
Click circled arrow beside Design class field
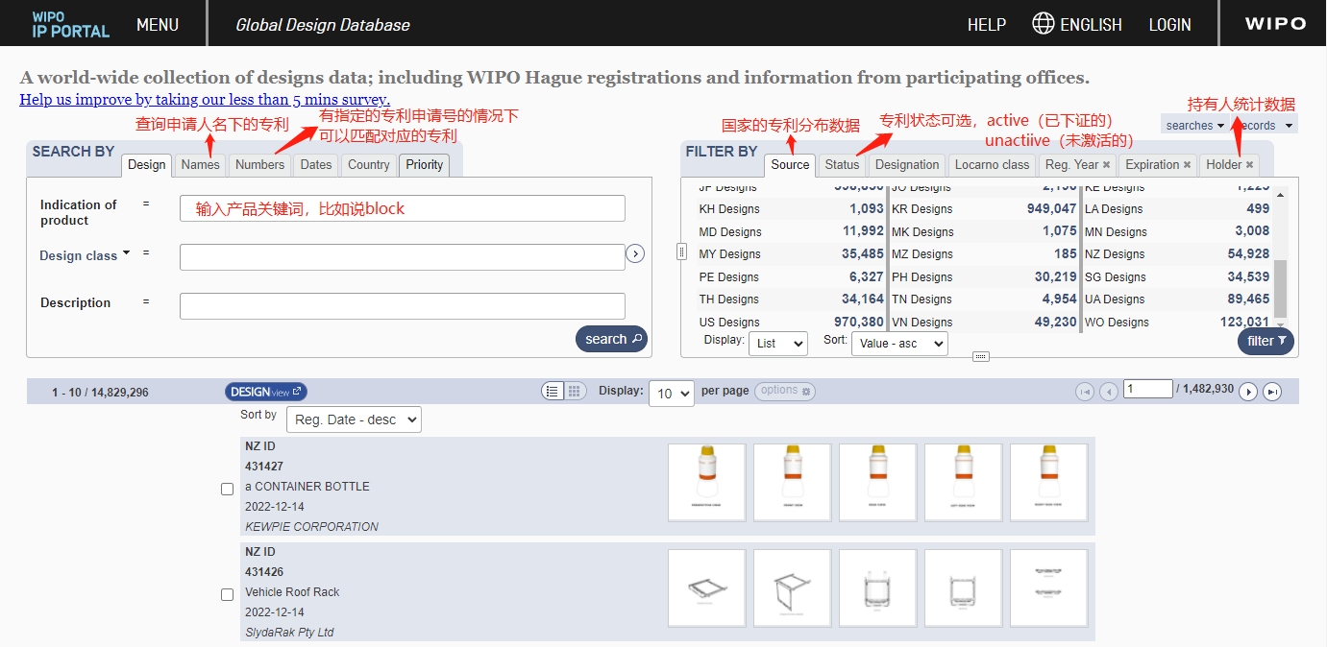pyautogui.click(x=635, y=254)
